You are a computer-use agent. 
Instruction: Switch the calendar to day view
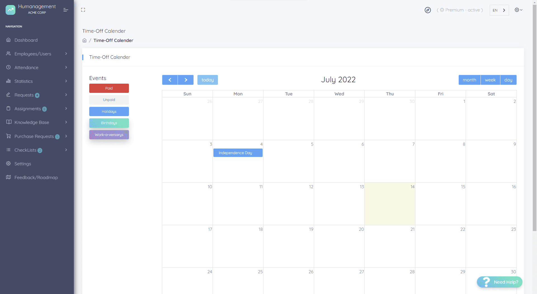[508, 80]
